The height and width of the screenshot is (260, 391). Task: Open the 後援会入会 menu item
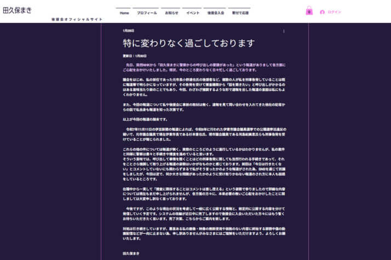216,13
